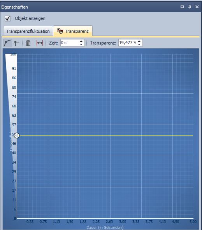The width and height of the screenshot is (202, 230).
Task: Click into the Zeit input field
Action: (x=70, y=43)
